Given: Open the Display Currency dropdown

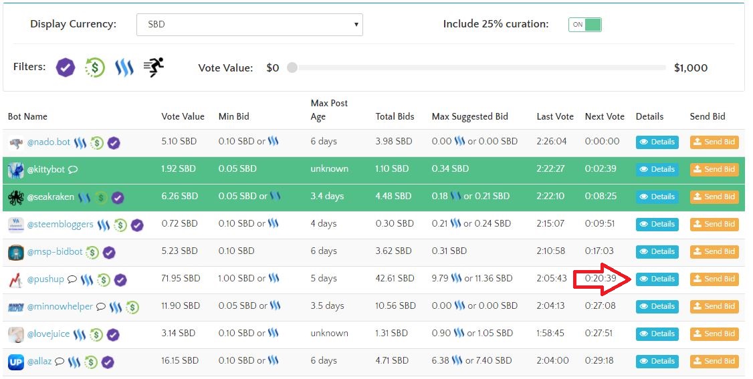Looking at the screenshot, I should point(249,25).
